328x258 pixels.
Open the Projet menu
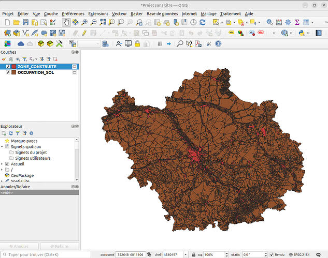tap(8, 14)
